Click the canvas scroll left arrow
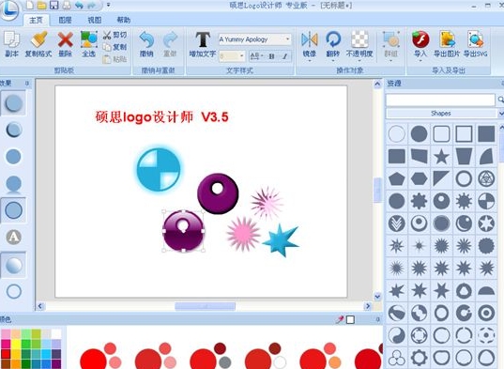Screen dimensions: 504x369 point(39,306)
